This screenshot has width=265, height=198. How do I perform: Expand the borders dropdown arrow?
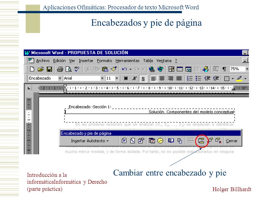point(233,79)
